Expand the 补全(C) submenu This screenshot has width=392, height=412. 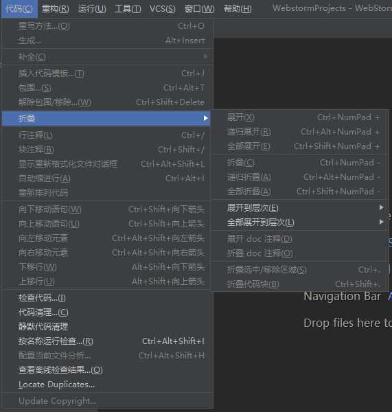pyautogui.click(x=106, y=57)
